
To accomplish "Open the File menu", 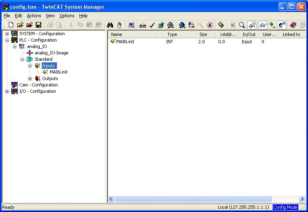I will (x=7, y=16).
